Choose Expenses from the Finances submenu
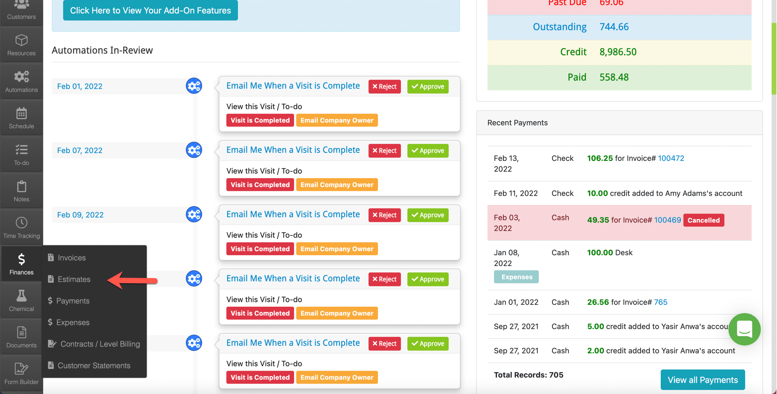Image resolution: width=777 pixels, height=394 pixels. (73, 322)
